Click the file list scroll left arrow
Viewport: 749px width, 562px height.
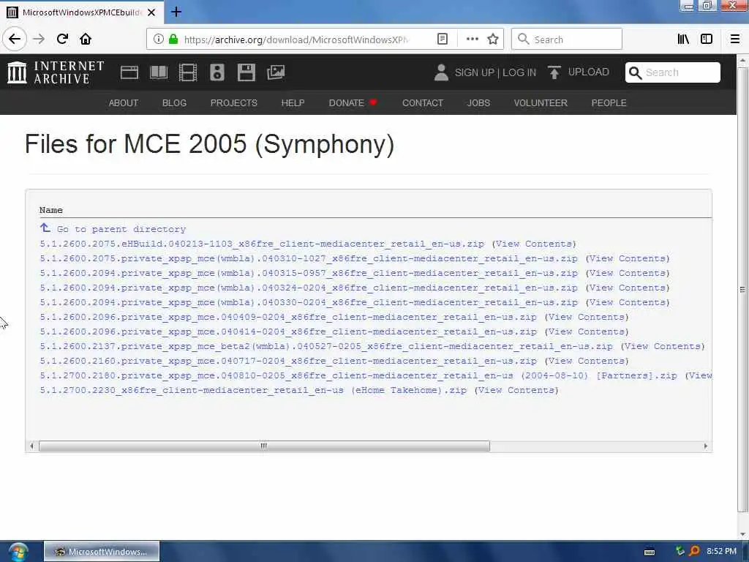point(31,446)
